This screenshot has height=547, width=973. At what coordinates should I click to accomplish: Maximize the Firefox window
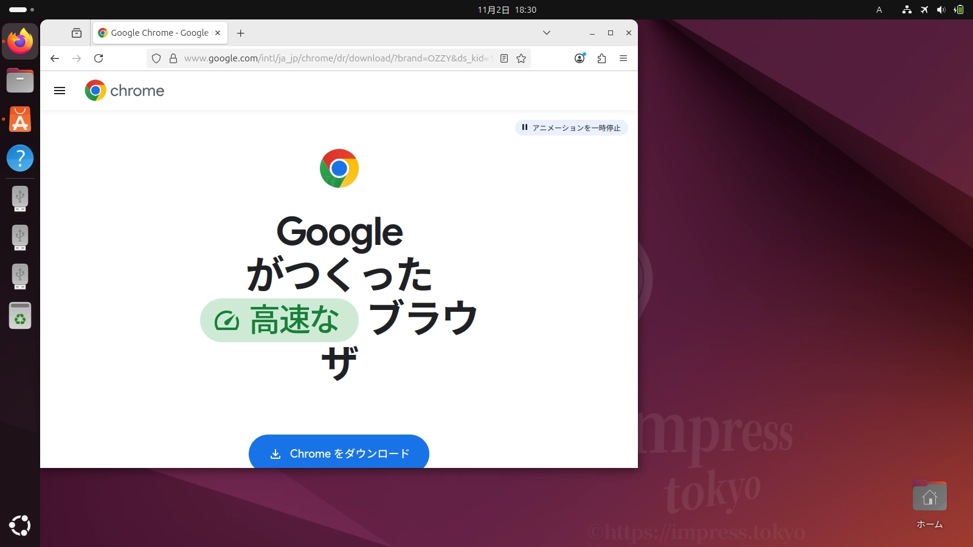click(x=611, y=33)
